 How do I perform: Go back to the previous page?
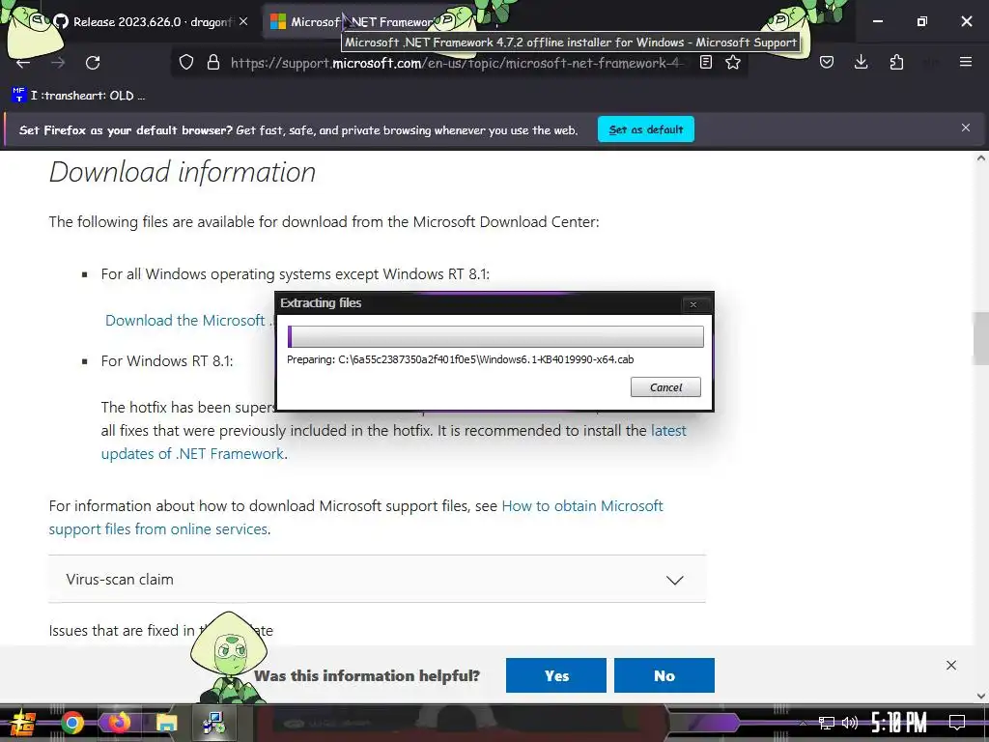23,63
